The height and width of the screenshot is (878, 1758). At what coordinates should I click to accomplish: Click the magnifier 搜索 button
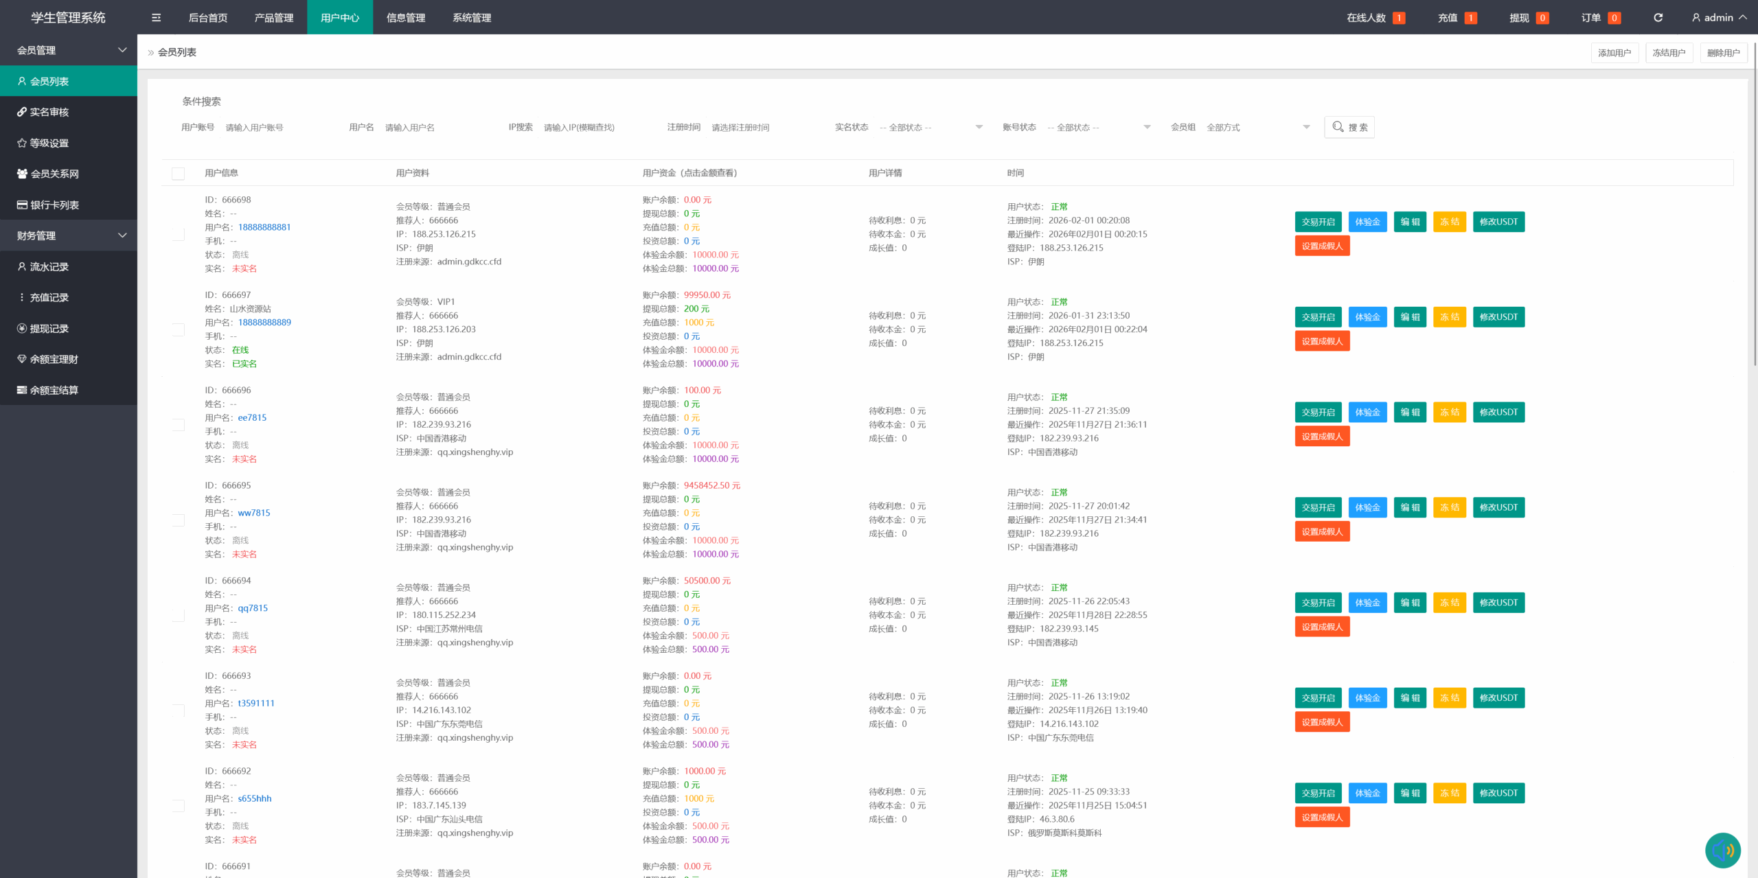tap(1349, 127)
